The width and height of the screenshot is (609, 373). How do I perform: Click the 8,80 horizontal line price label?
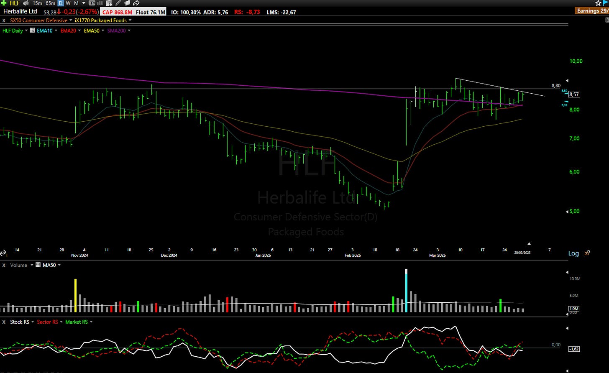(556, 86)
